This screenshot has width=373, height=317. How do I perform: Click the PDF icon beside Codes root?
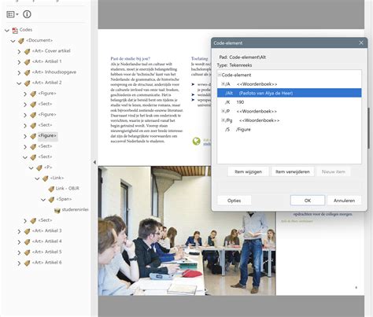[15, 30]
